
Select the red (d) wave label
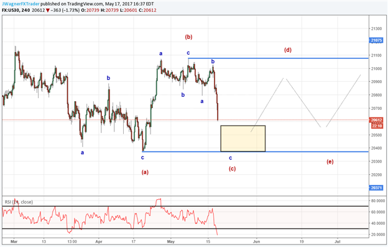tap(287, 50)
